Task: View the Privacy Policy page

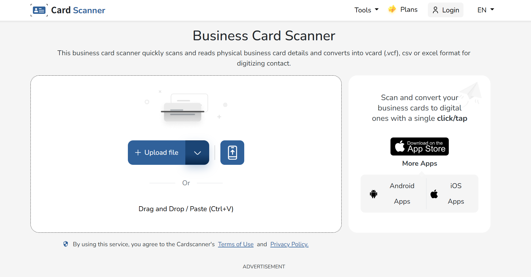Action: [x=289, y=244]
